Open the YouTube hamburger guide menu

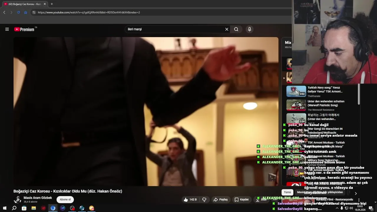(7, 29)
